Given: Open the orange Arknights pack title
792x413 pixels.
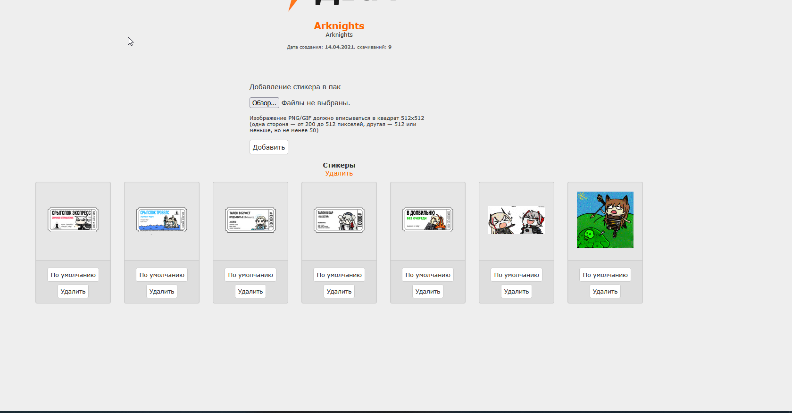Looking at the screenshot, I should 339,26.
